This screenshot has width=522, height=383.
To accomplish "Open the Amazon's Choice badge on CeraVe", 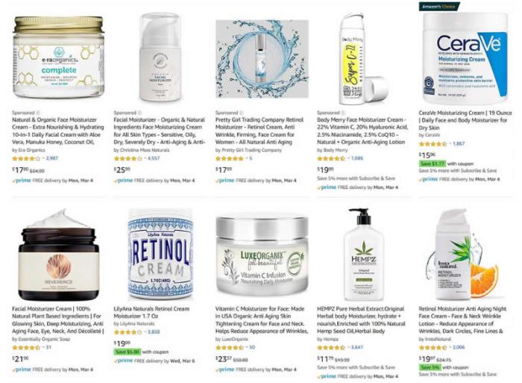I will click(x=439, y=6).
